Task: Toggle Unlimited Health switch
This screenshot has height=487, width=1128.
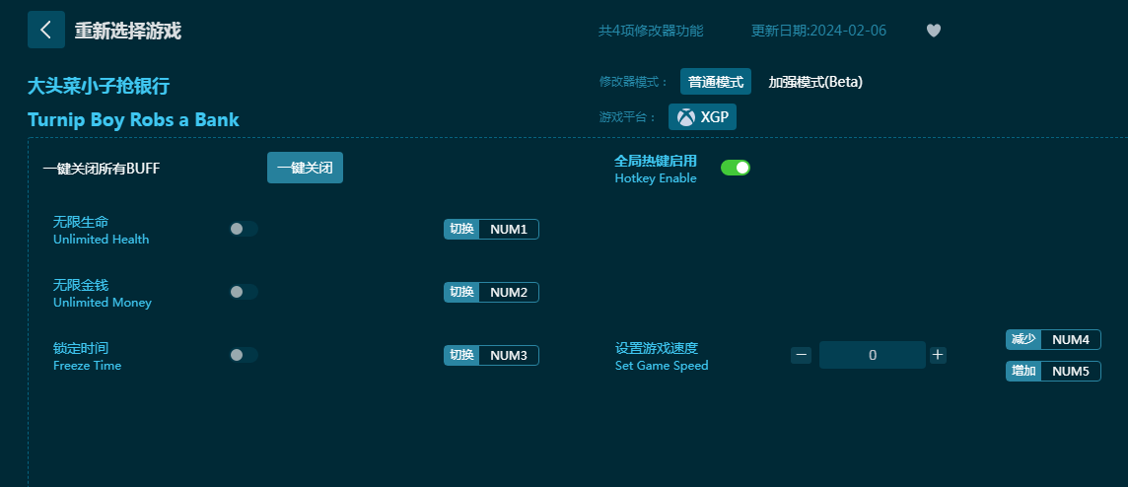Action: [x=244, y=229]
